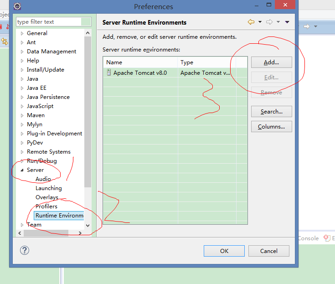Click the tree's vertical scrollbar down arrow

[88, 225]
